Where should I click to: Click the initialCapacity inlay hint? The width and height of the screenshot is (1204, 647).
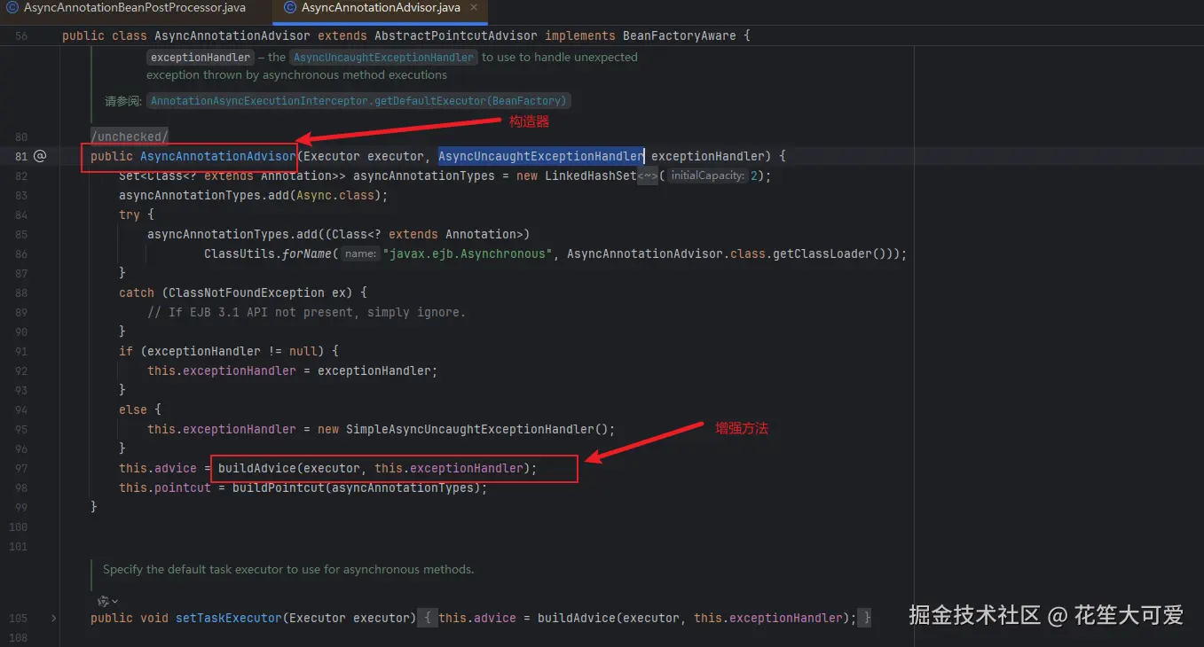point(707,175)
